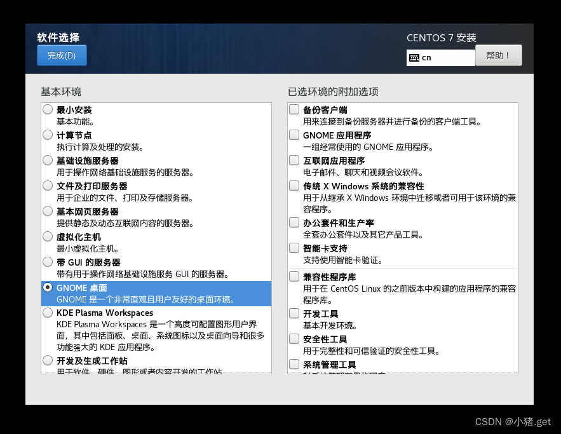The height and width of the screenshot is (434, 561).
Task: Click the text 基本开发环境。
Action: (x=330, y=325)
